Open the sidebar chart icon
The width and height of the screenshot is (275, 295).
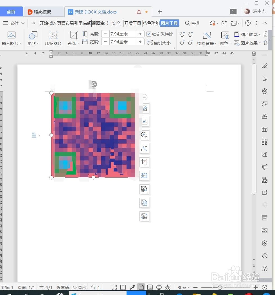[265, 155]
